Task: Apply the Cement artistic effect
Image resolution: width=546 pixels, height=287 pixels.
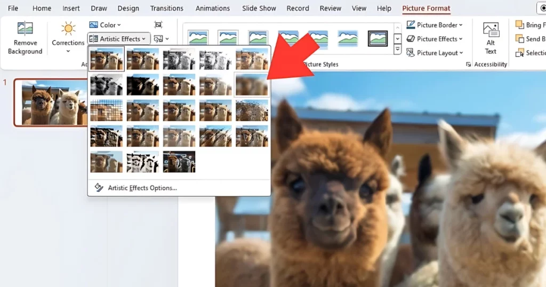Action: coord(107,136)
